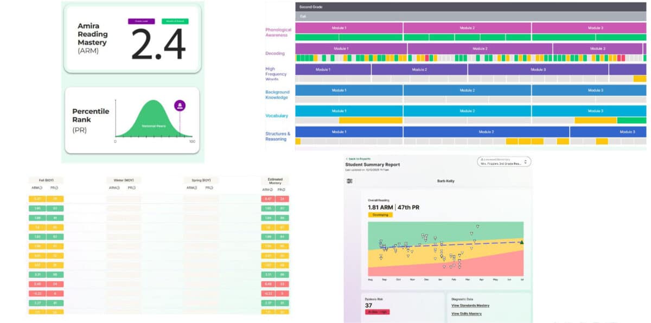Image resolution: width=651 pixels, height=323 pixels.
Task: Click the grey Fall bar under Second Grade
Action: [471, 17]
